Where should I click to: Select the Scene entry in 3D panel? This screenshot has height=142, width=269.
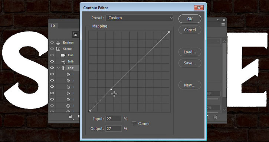point(67,49)
